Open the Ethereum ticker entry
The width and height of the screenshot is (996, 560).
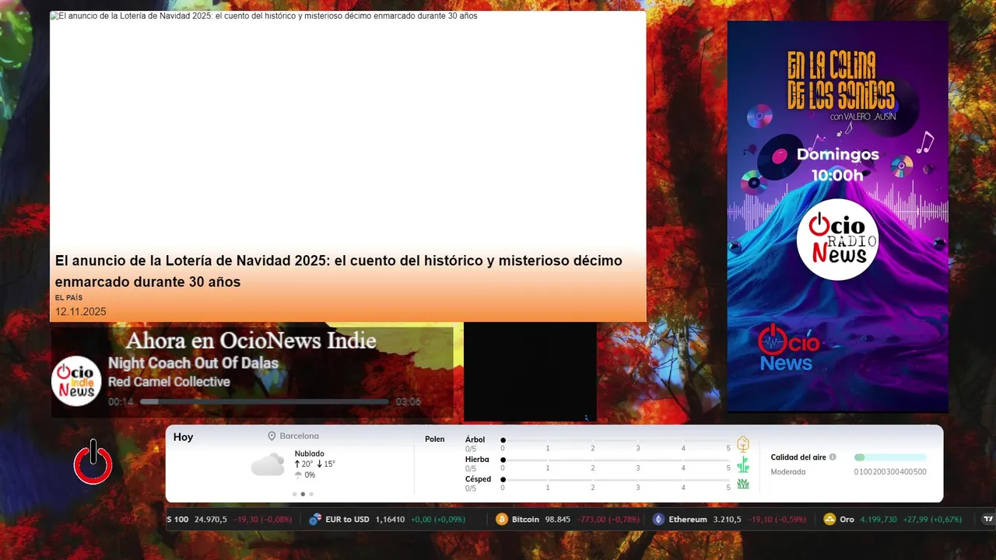click(729, 520)
